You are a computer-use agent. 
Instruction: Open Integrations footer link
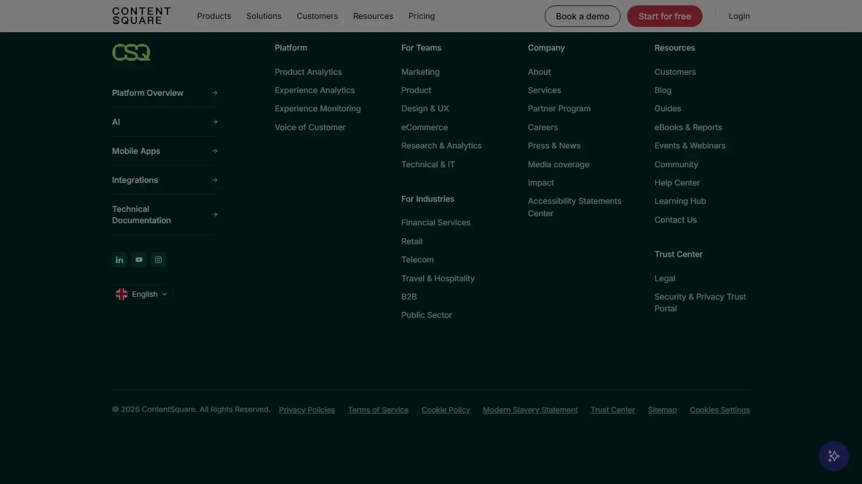[x=135, y=180]
